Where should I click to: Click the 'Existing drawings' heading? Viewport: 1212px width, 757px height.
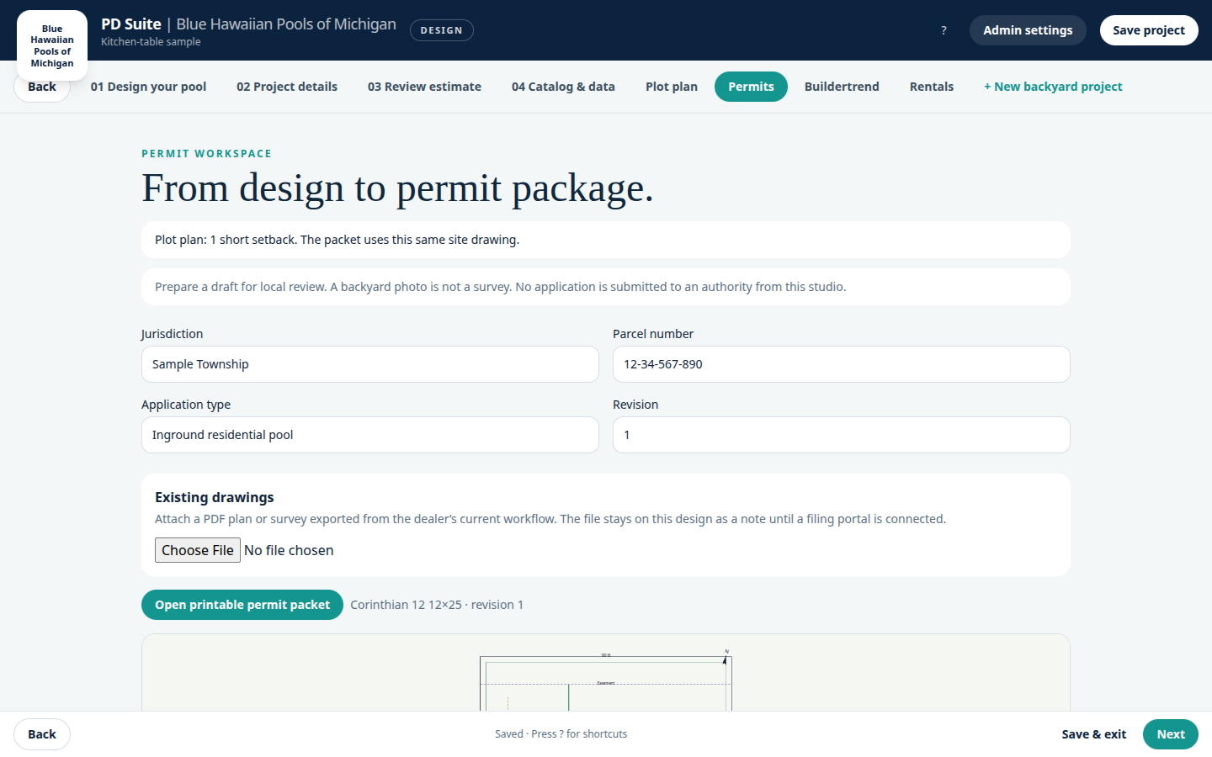[215, 497]
